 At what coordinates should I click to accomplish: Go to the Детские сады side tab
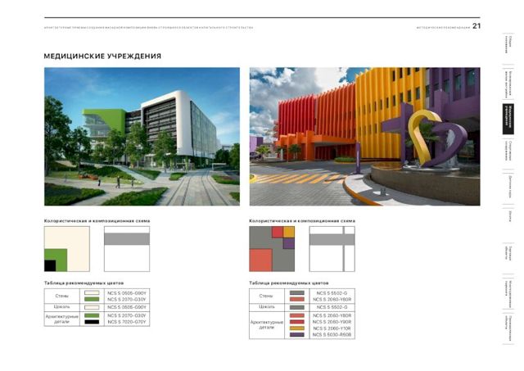coord(508,185)
